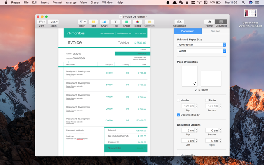Image resolution: width=264 pixels, height=165 pixels.
Task: Click the Left document margin field
Action: coord(188,141)
